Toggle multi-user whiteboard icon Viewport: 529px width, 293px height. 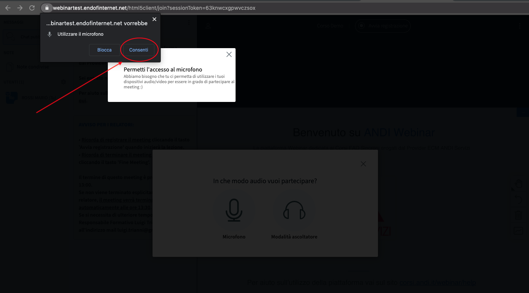point(518,231)
